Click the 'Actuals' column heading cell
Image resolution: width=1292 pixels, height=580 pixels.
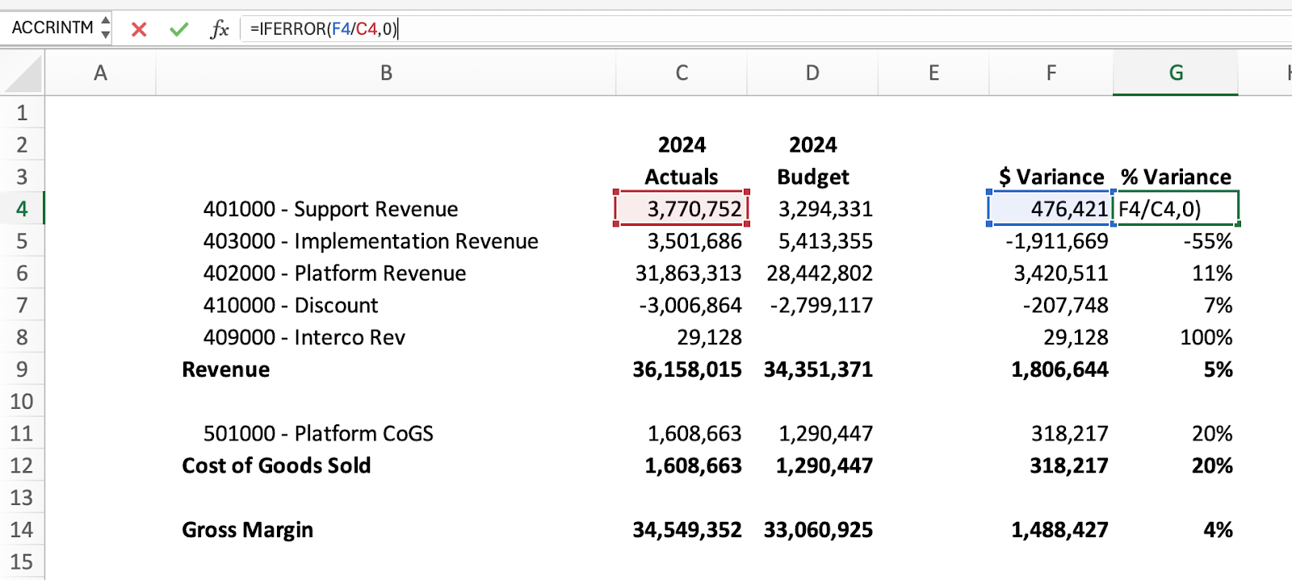click(x=682, y=177)
